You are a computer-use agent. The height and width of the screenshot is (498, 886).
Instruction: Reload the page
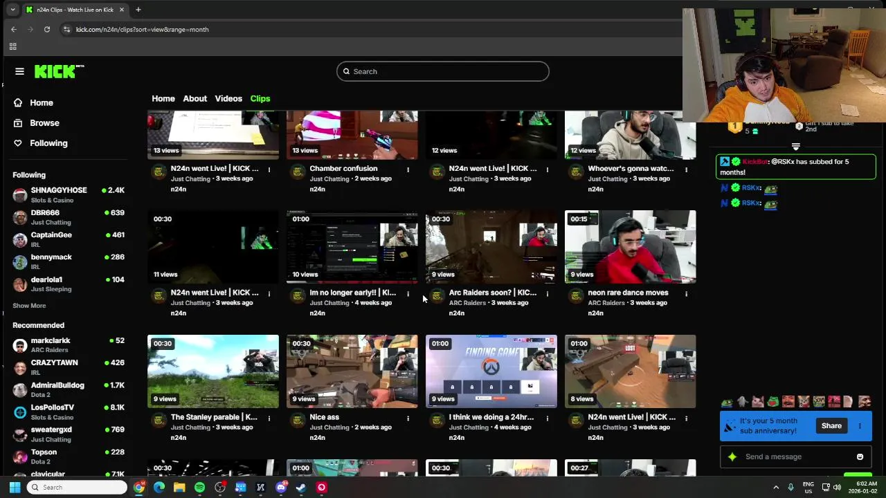47,29
